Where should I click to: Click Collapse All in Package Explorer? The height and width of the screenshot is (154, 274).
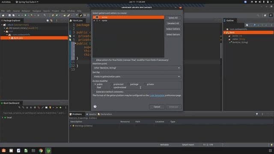(x=48, y=21)
